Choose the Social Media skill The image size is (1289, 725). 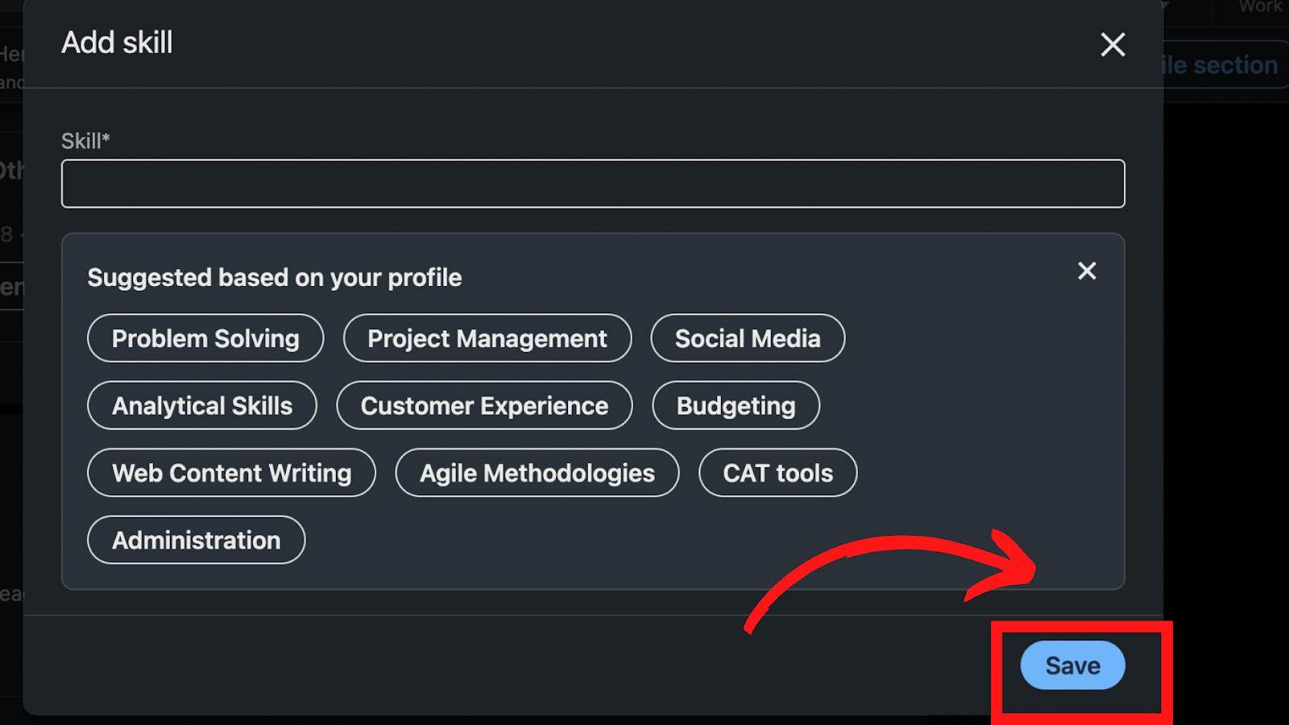[x=748, y=338]
